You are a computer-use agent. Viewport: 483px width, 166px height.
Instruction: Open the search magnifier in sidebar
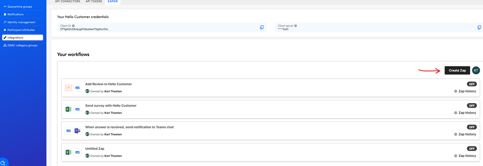coord(3,163)
